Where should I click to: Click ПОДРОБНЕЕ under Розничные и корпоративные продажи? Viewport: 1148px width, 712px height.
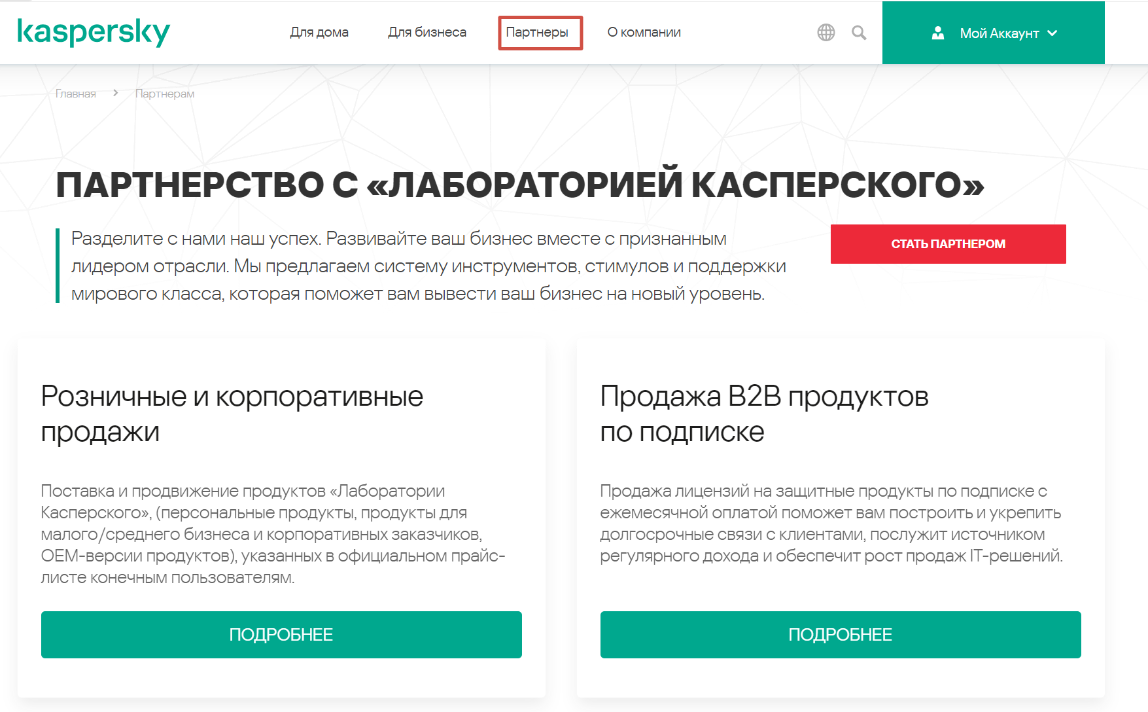(x=281, y=635)
